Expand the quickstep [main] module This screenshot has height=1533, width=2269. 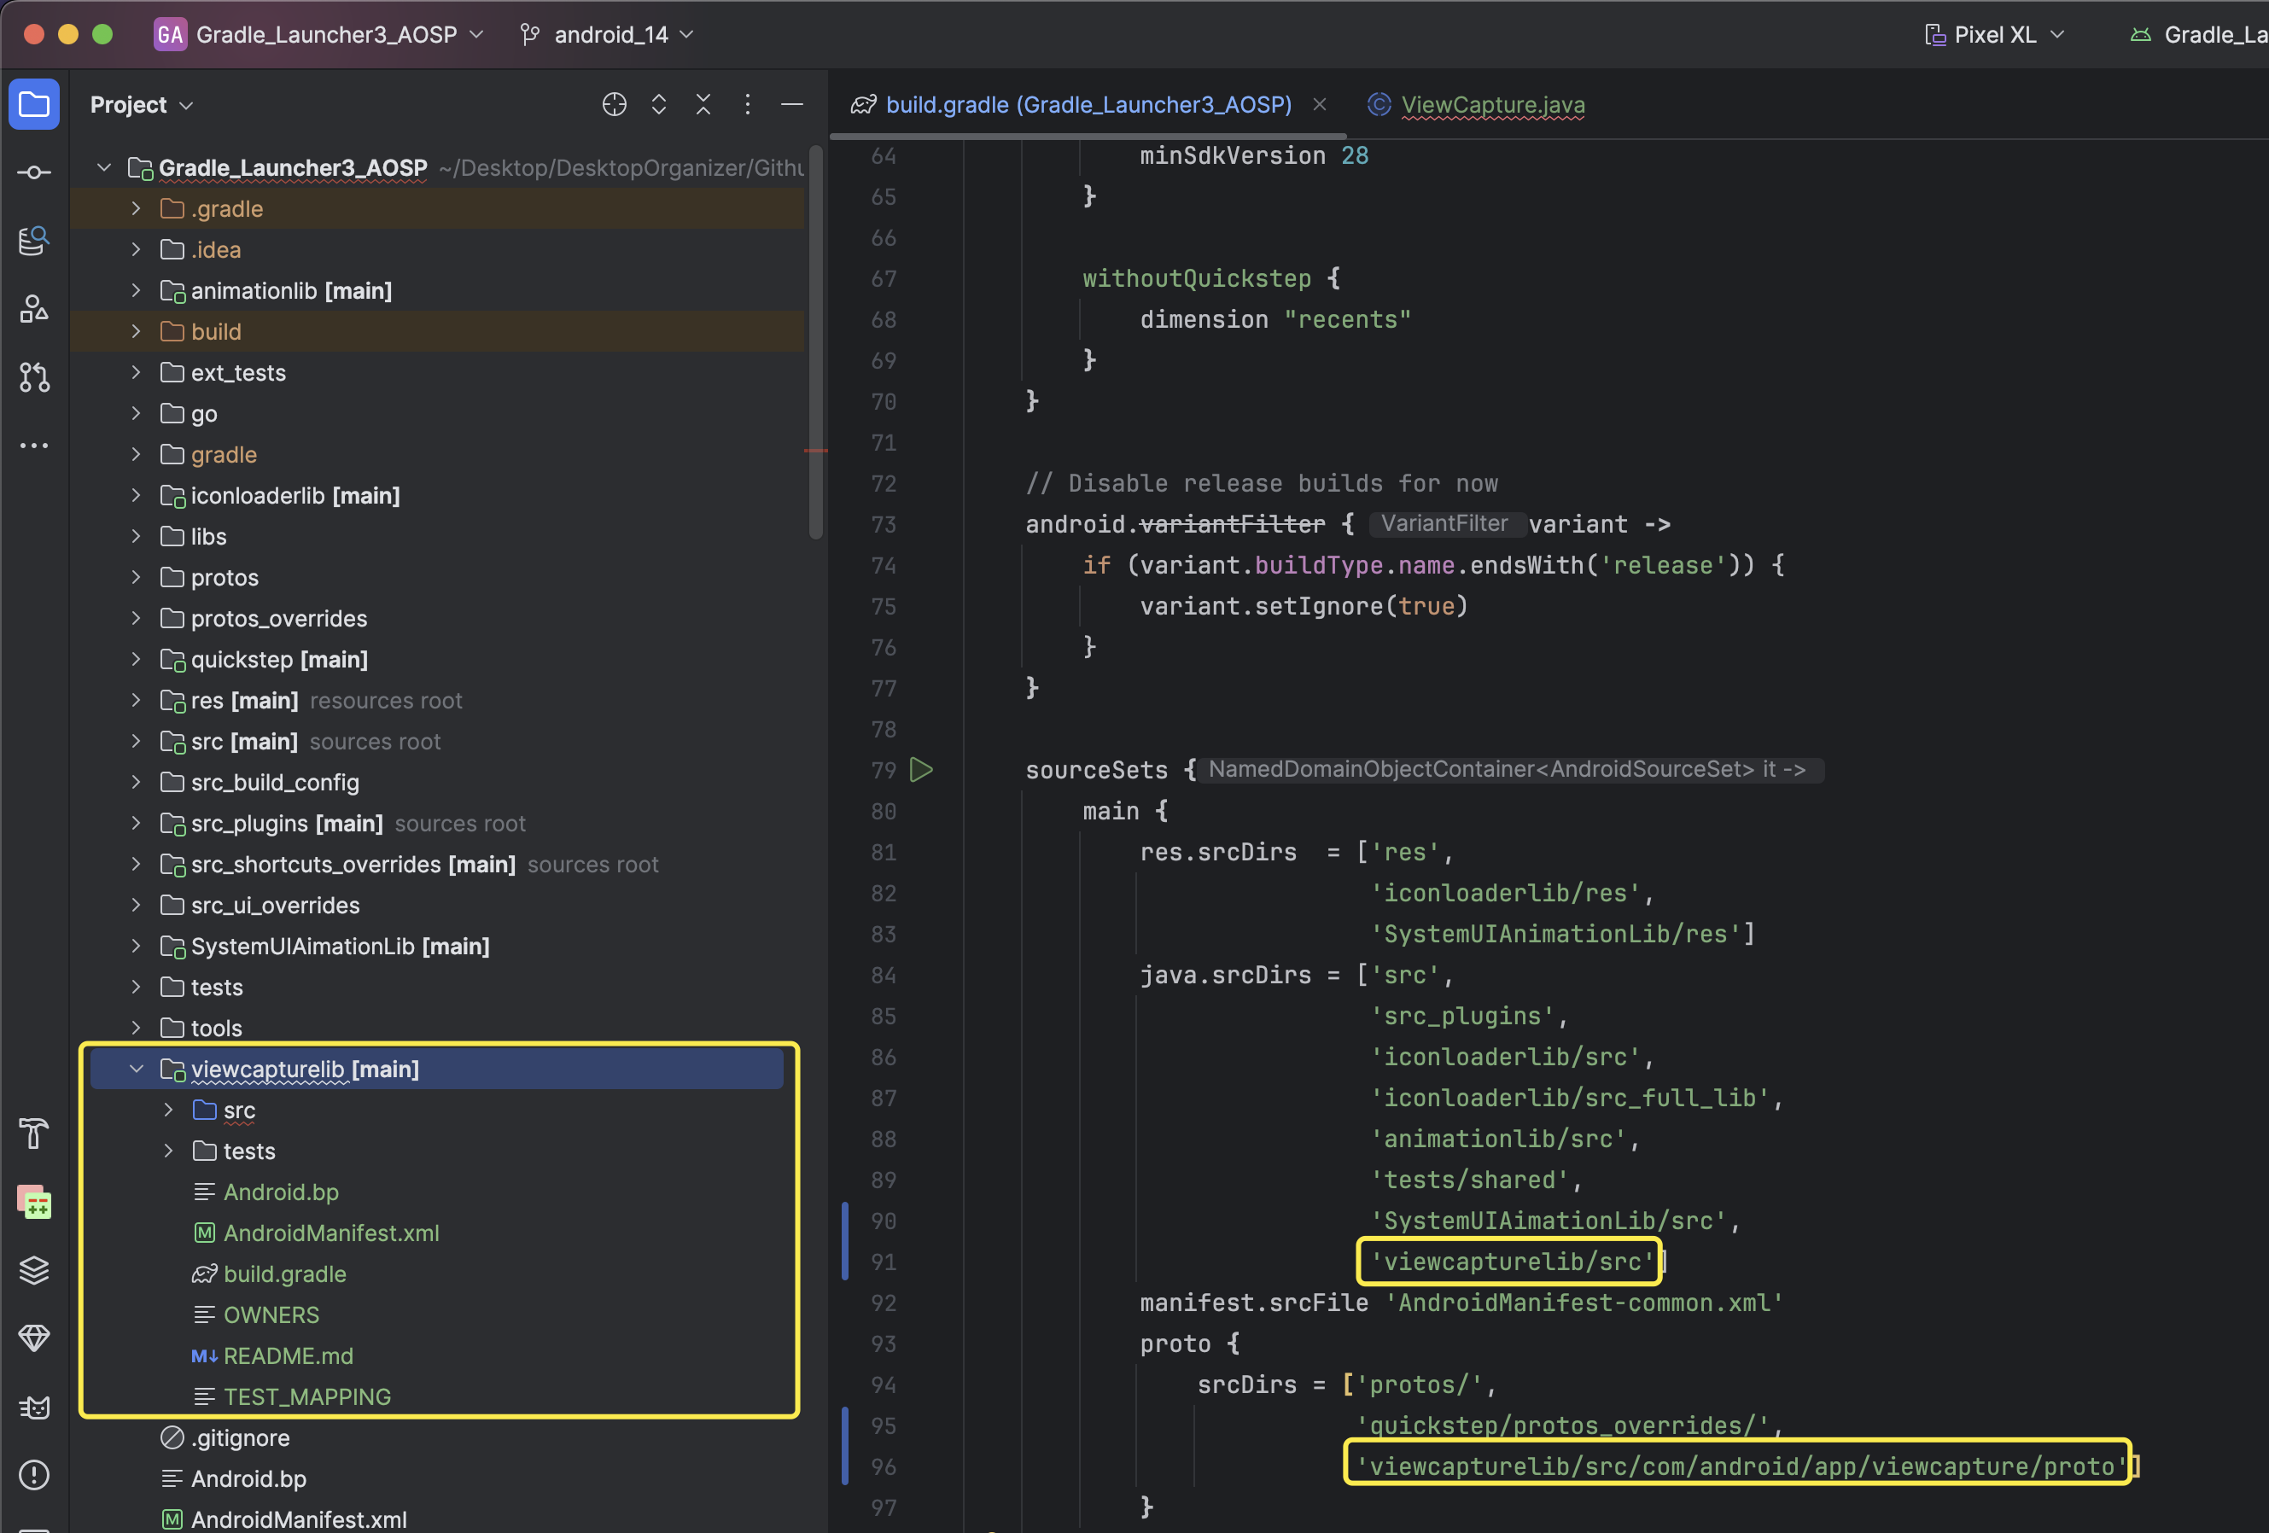[136, 659]
